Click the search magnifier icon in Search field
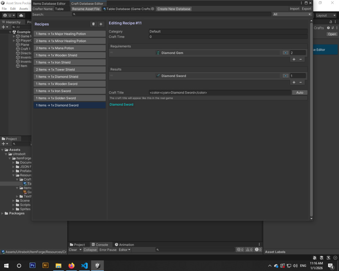The image size is (339, 271). pyautogui.click(x=74, y=14)
